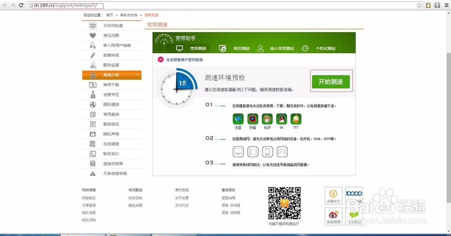
Task: Open the 购买流程 footer link
Action: tap(89, 213)
